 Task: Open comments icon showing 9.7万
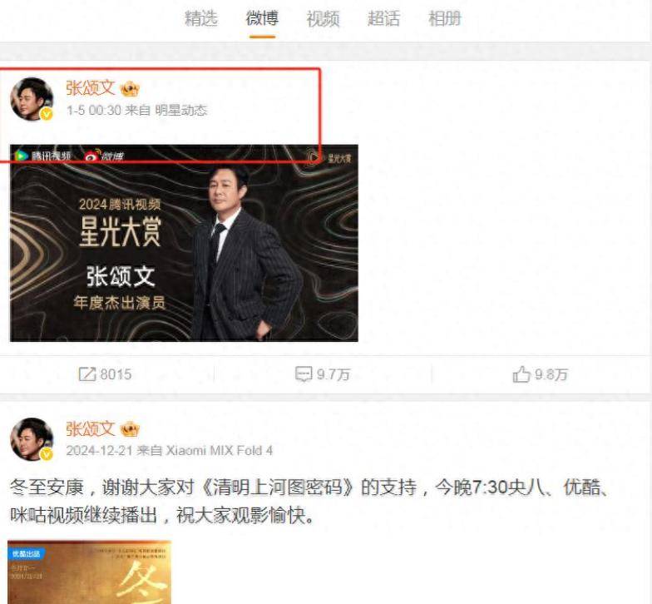click(x=304, y=374)
